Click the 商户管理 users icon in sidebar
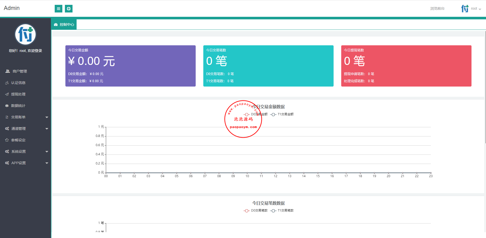This screenshot has height=238, width=486. (8, 71)
